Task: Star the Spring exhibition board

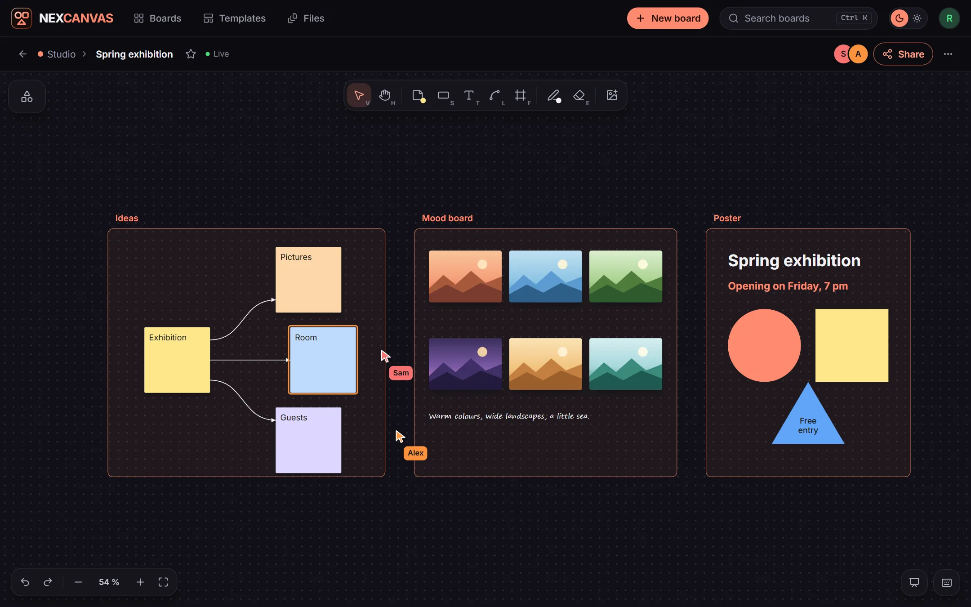Action: pos(191,54)
